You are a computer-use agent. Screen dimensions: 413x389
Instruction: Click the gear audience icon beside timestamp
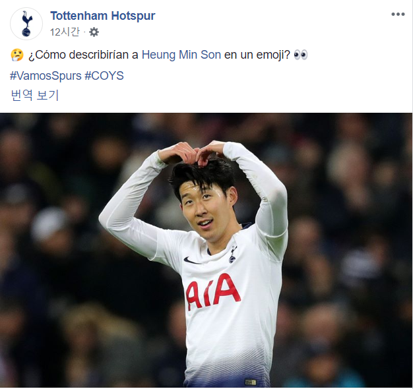[x=94, y=32]
